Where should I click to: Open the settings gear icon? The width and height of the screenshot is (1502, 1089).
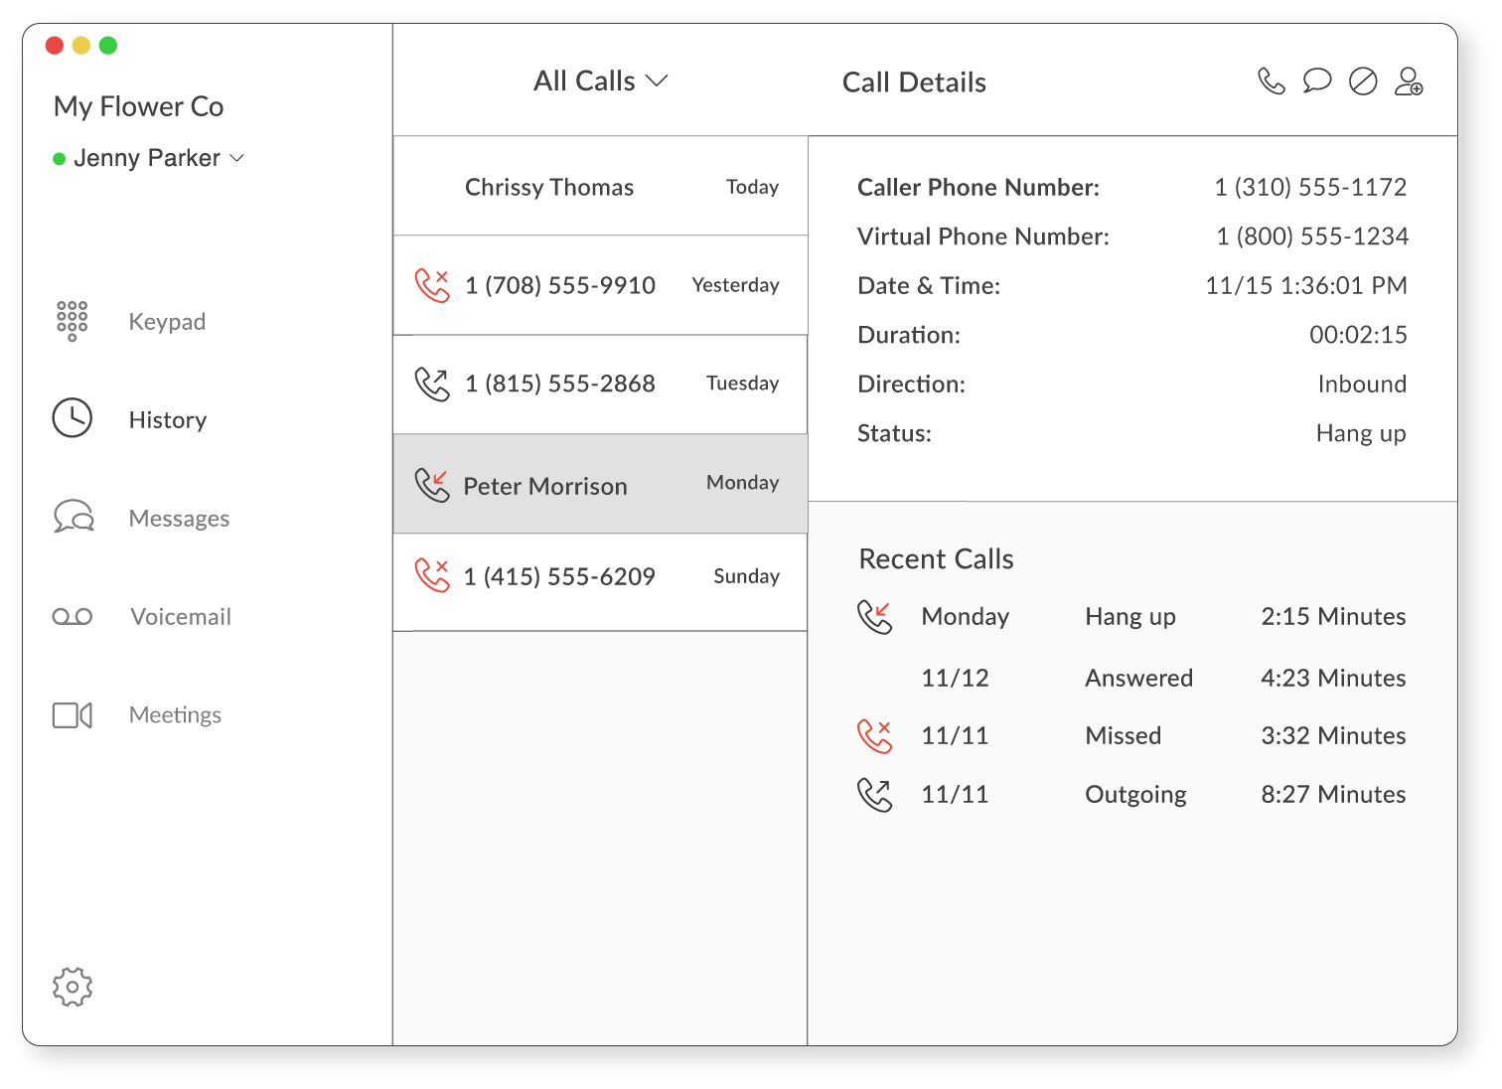(x=73, y=987)
